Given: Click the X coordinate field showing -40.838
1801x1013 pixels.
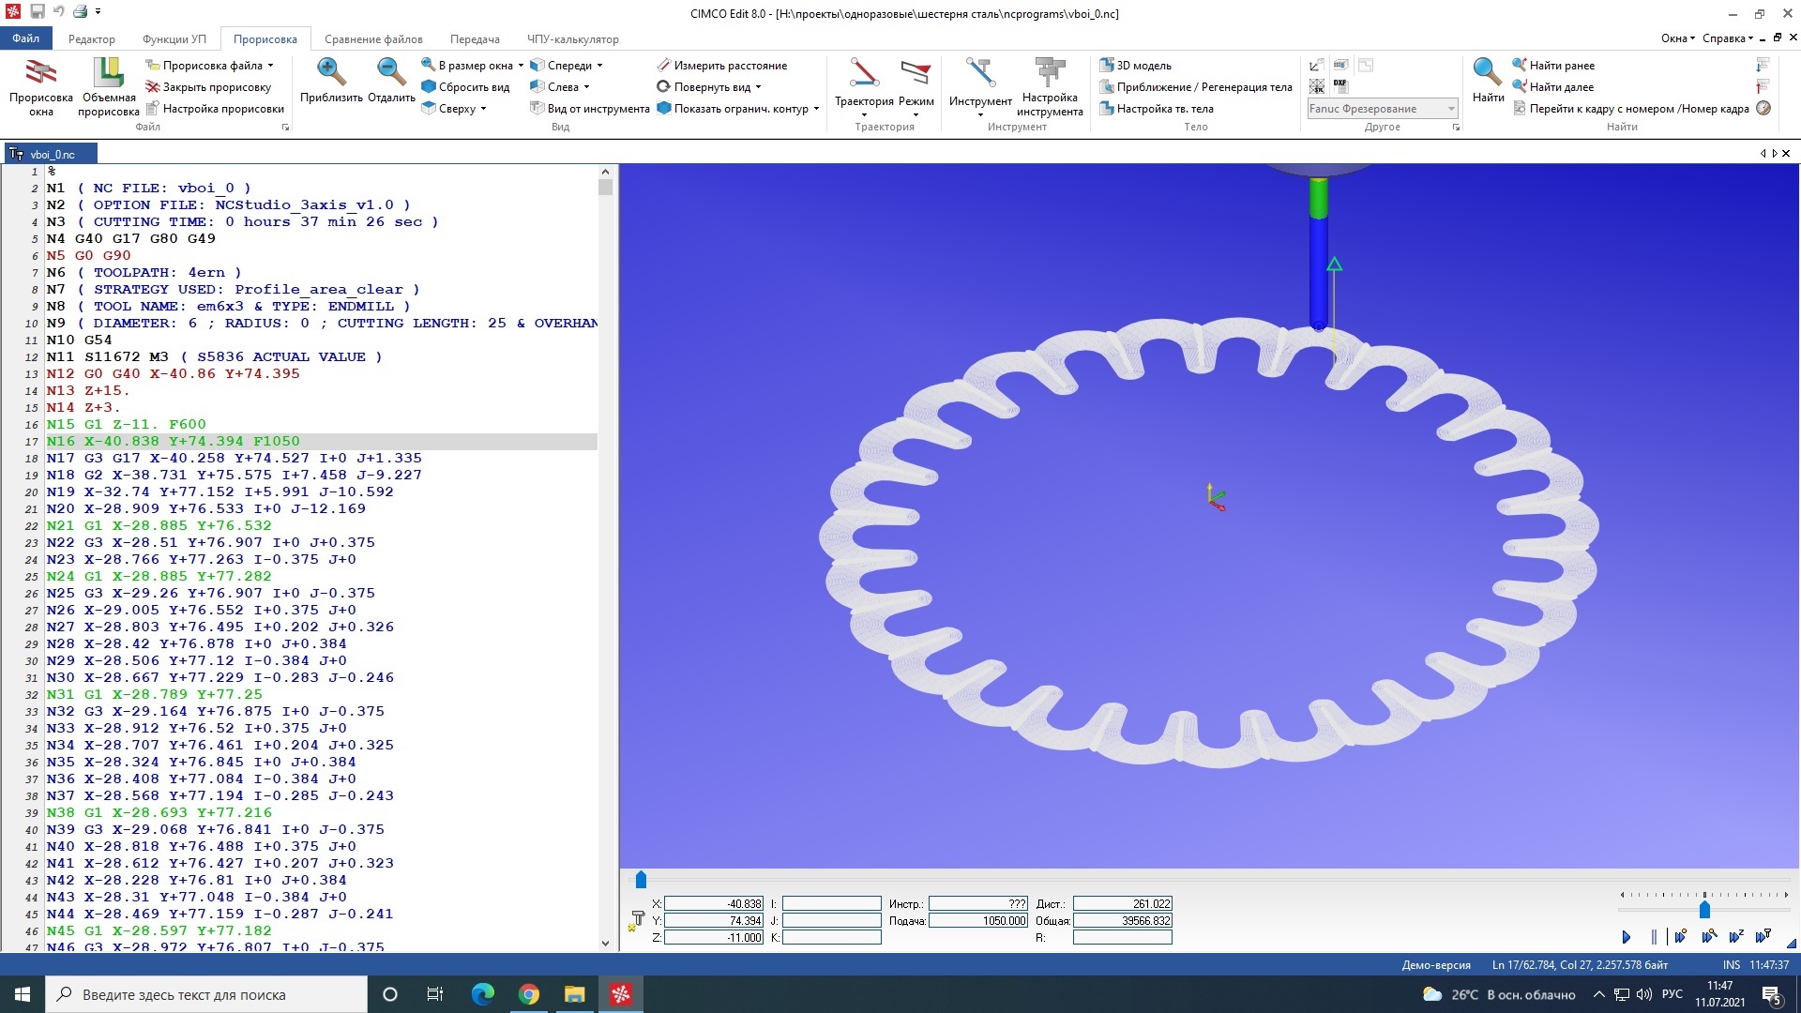Looking at the screenshot, I should click(x=714, y=904).
